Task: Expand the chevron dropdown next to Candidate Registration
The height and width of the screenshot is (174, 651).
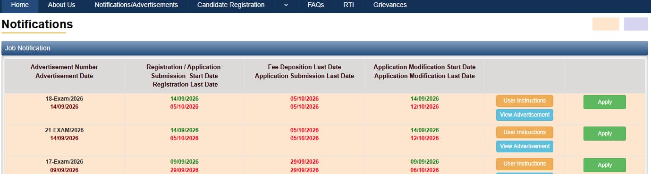Action: point(286,5)
